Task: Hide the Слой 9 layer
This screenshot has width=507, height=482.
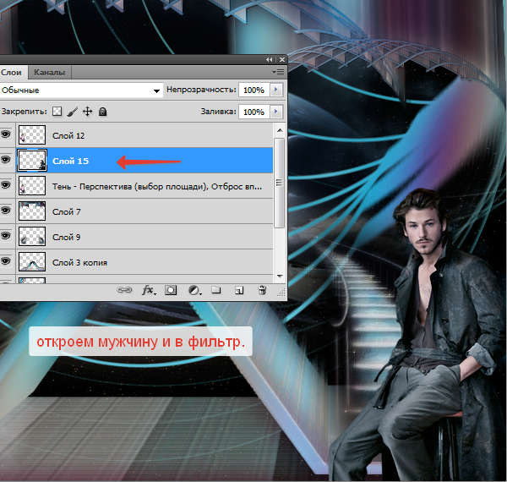Action: [x=5, y=235]
